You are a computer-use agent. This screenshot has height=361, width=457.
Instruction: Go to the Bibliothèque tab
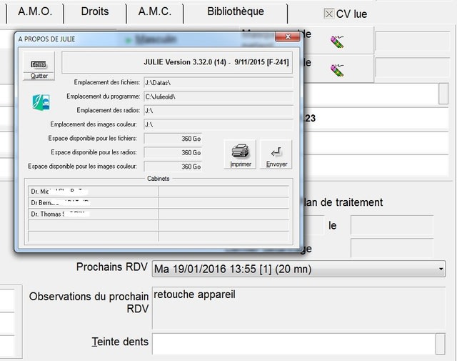pyautogui.click(x=235, y=12)
